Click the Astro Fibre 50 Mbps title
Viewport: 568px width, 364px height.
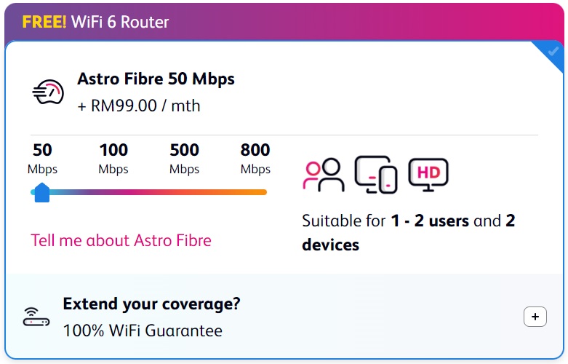(156, 79)
